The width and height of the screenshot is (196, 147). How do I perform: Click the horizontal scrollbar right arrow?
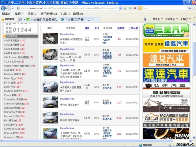tap(191, 141)
